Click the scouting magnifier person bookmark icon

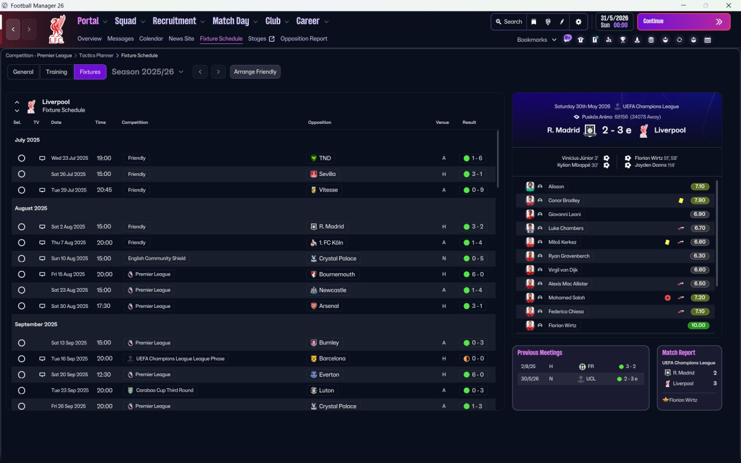point(609,40)
